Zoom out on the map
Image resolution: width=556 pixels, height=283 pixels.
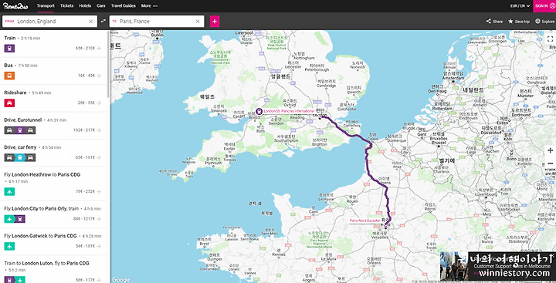coord(550,163)
